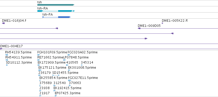Select the EP07425.3prime EST marker

point(56,96)
